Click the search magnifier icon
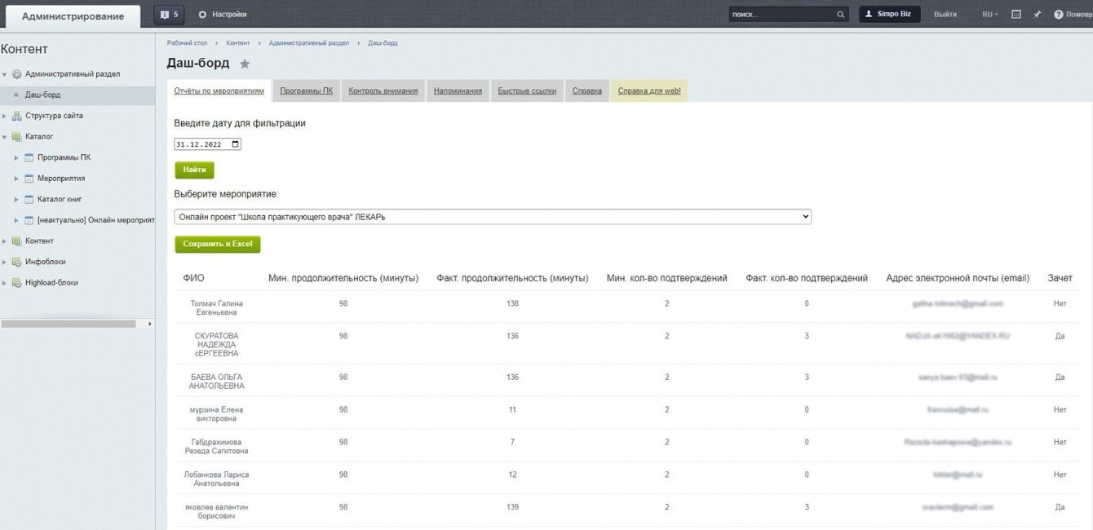The width and height of the screenshot is (1093, 530). pos(840,15)
